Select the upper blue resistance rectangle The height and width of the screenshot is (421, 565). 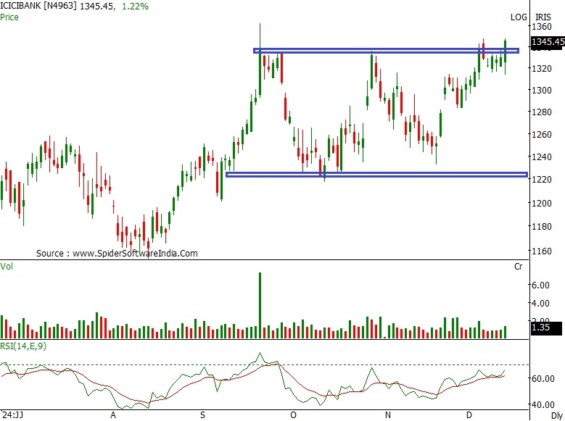coord(385,51)
